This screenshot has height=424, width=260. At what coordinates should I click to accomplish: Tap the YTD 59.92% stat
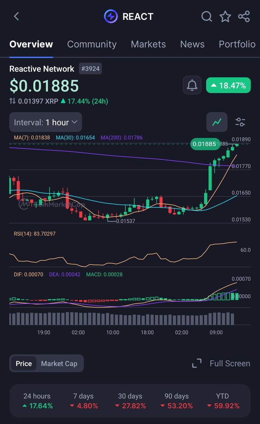coord(223,401)
